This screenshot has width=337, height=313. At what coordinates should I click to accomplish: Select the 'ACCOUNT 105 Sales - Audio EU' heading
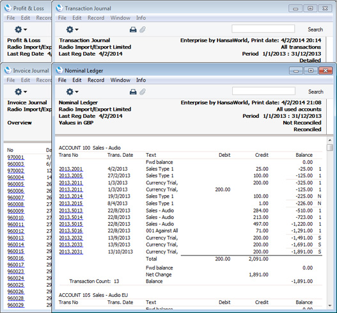[x=93, y=295]
